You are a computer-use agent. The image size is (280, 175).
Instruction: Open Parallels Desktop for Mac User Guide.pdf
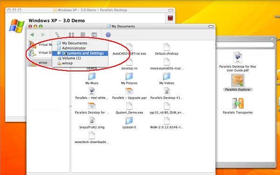[x=238, y=57]
